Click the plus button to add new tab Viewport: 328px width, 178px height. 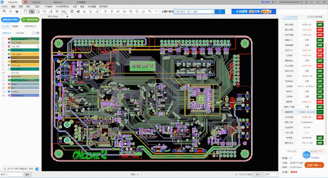pos(67,17)
